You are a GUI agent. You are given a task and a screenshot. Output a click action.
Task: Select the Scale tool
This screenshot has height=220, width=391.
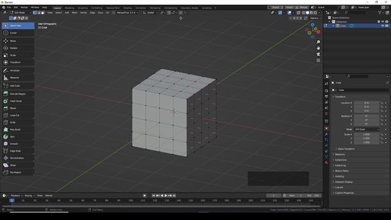pyautogui.click(x=18, y=56)
